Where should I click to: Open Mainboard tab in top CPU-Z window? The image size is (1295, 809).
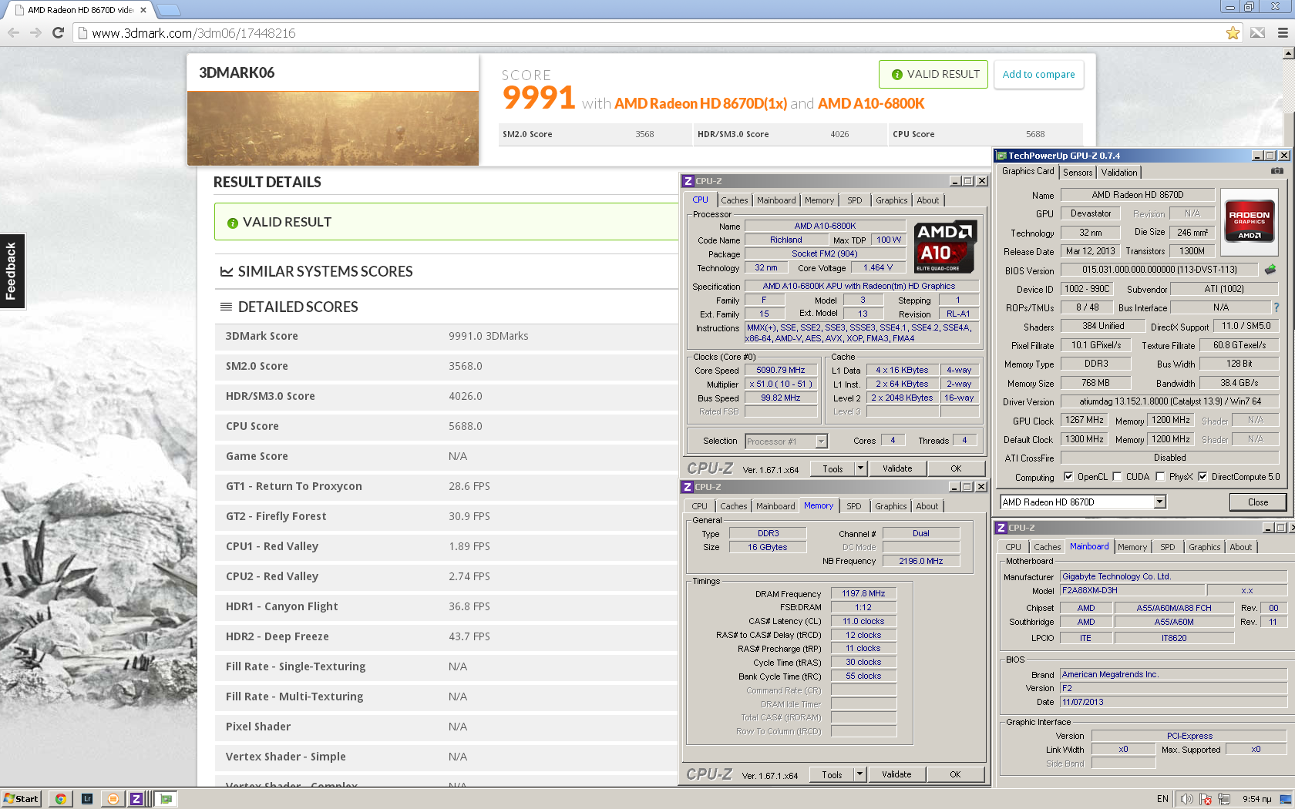coord(776,200)
